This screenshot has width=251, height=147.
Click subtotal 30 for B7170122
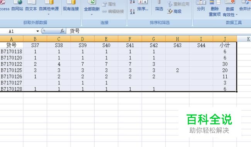click(225, 64)
